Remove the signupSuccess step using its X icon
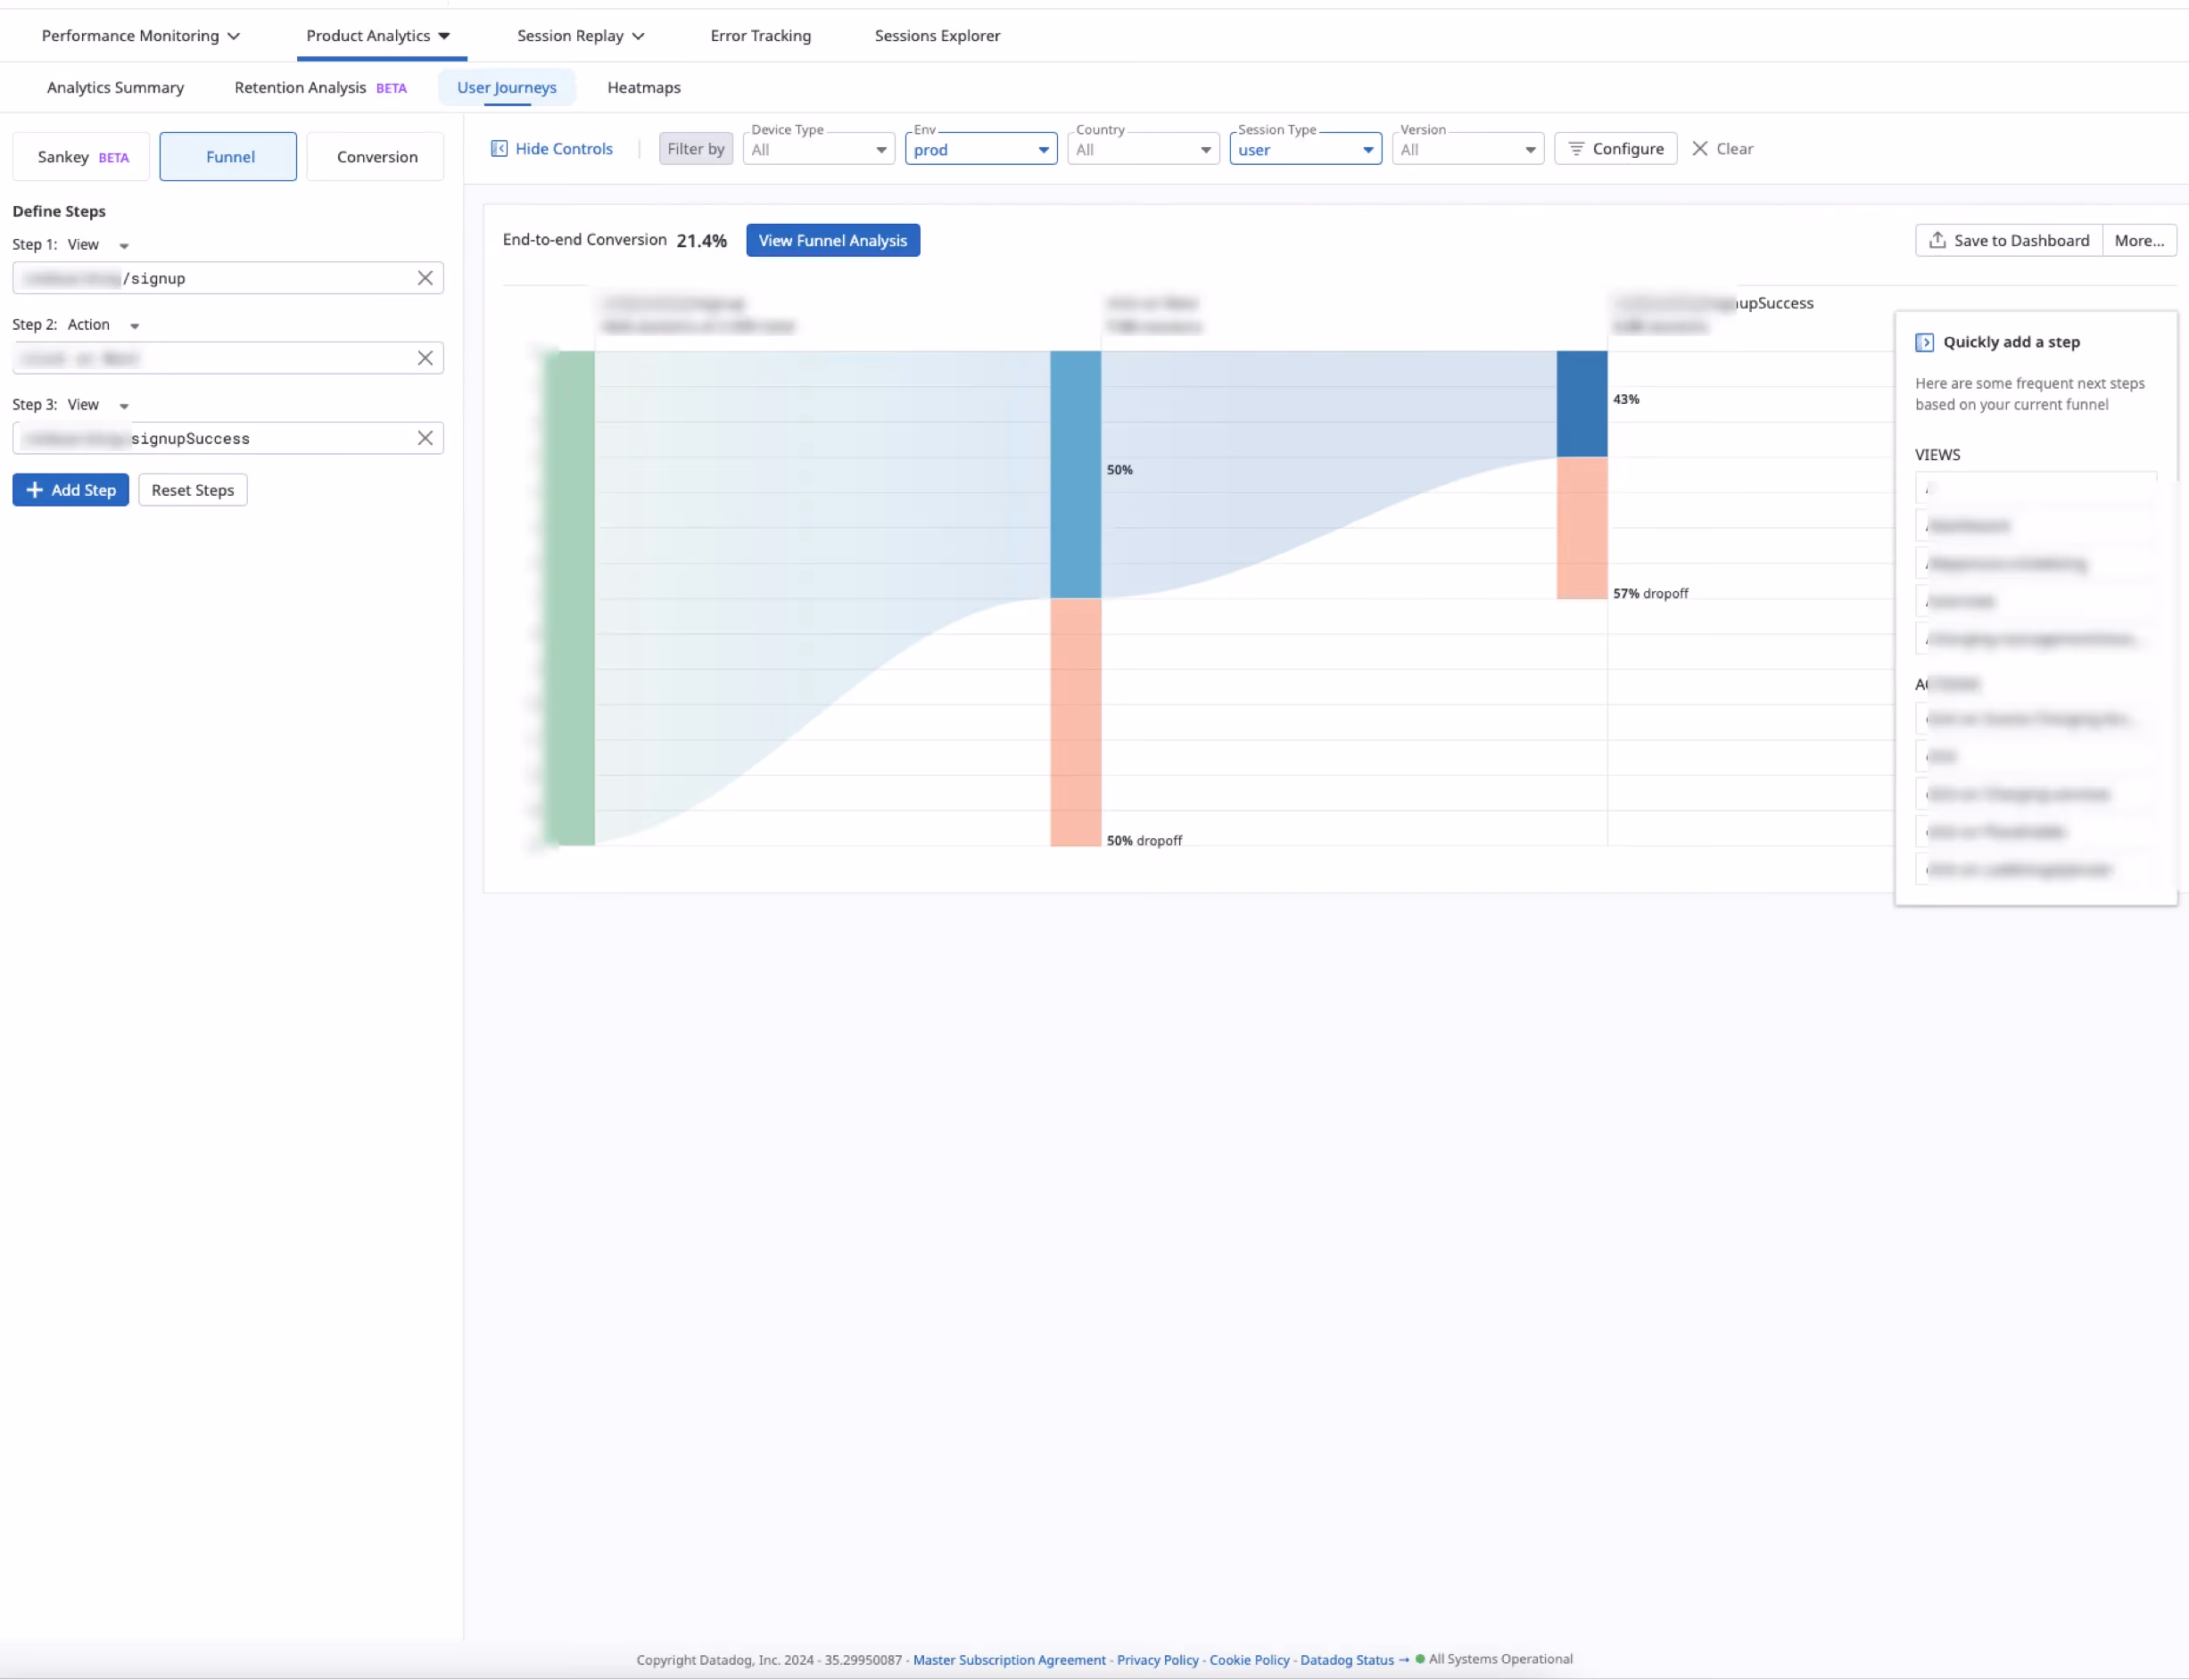2189x1680 pixels. point(425,438)
